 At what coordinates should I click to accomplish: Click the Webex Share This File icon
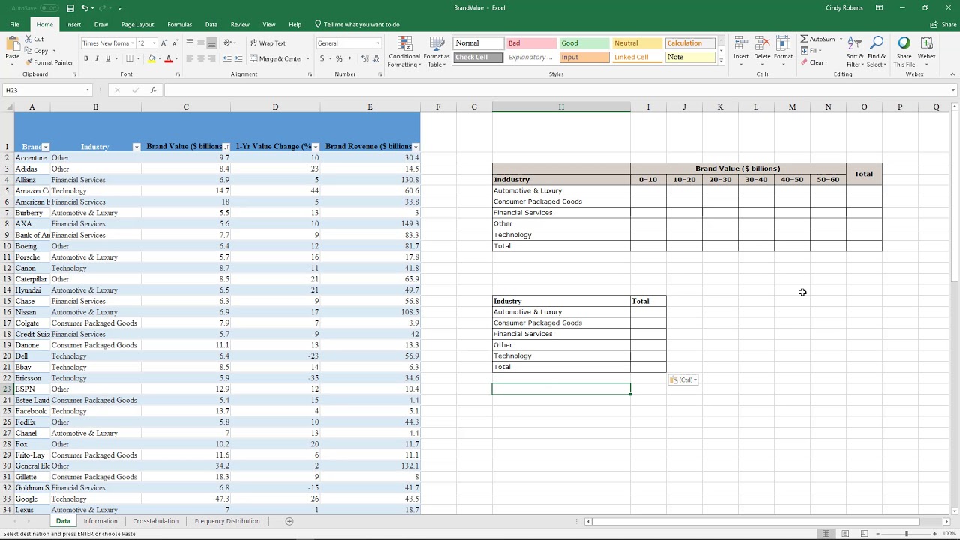pyautogui.click(x=904, y=52)
